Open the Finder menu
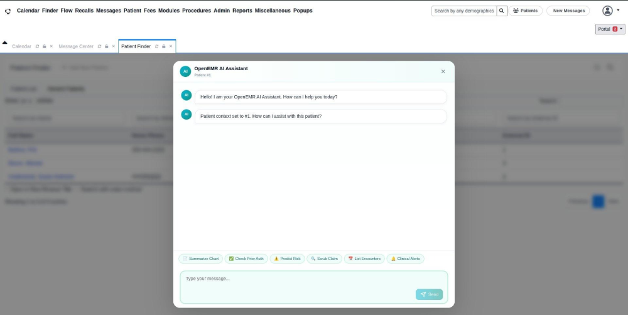628x315 pixels. coord(50,11)
